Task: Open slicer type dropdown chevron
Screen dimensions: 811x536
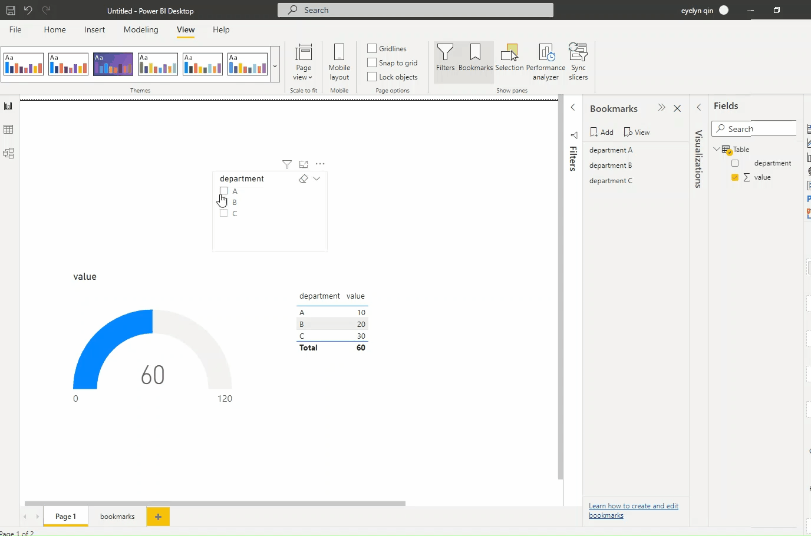Action: [x=317, y=178]
